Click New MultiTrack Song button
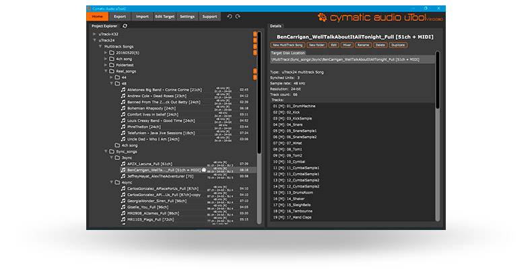The width and height of the screenshot is (532, 269). [x=288, y=45]
